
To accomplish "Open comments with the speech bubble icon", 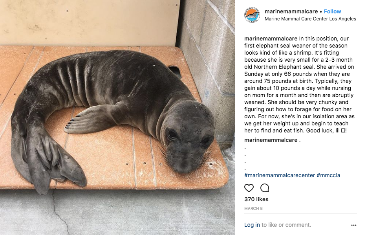I will [265, 188].
